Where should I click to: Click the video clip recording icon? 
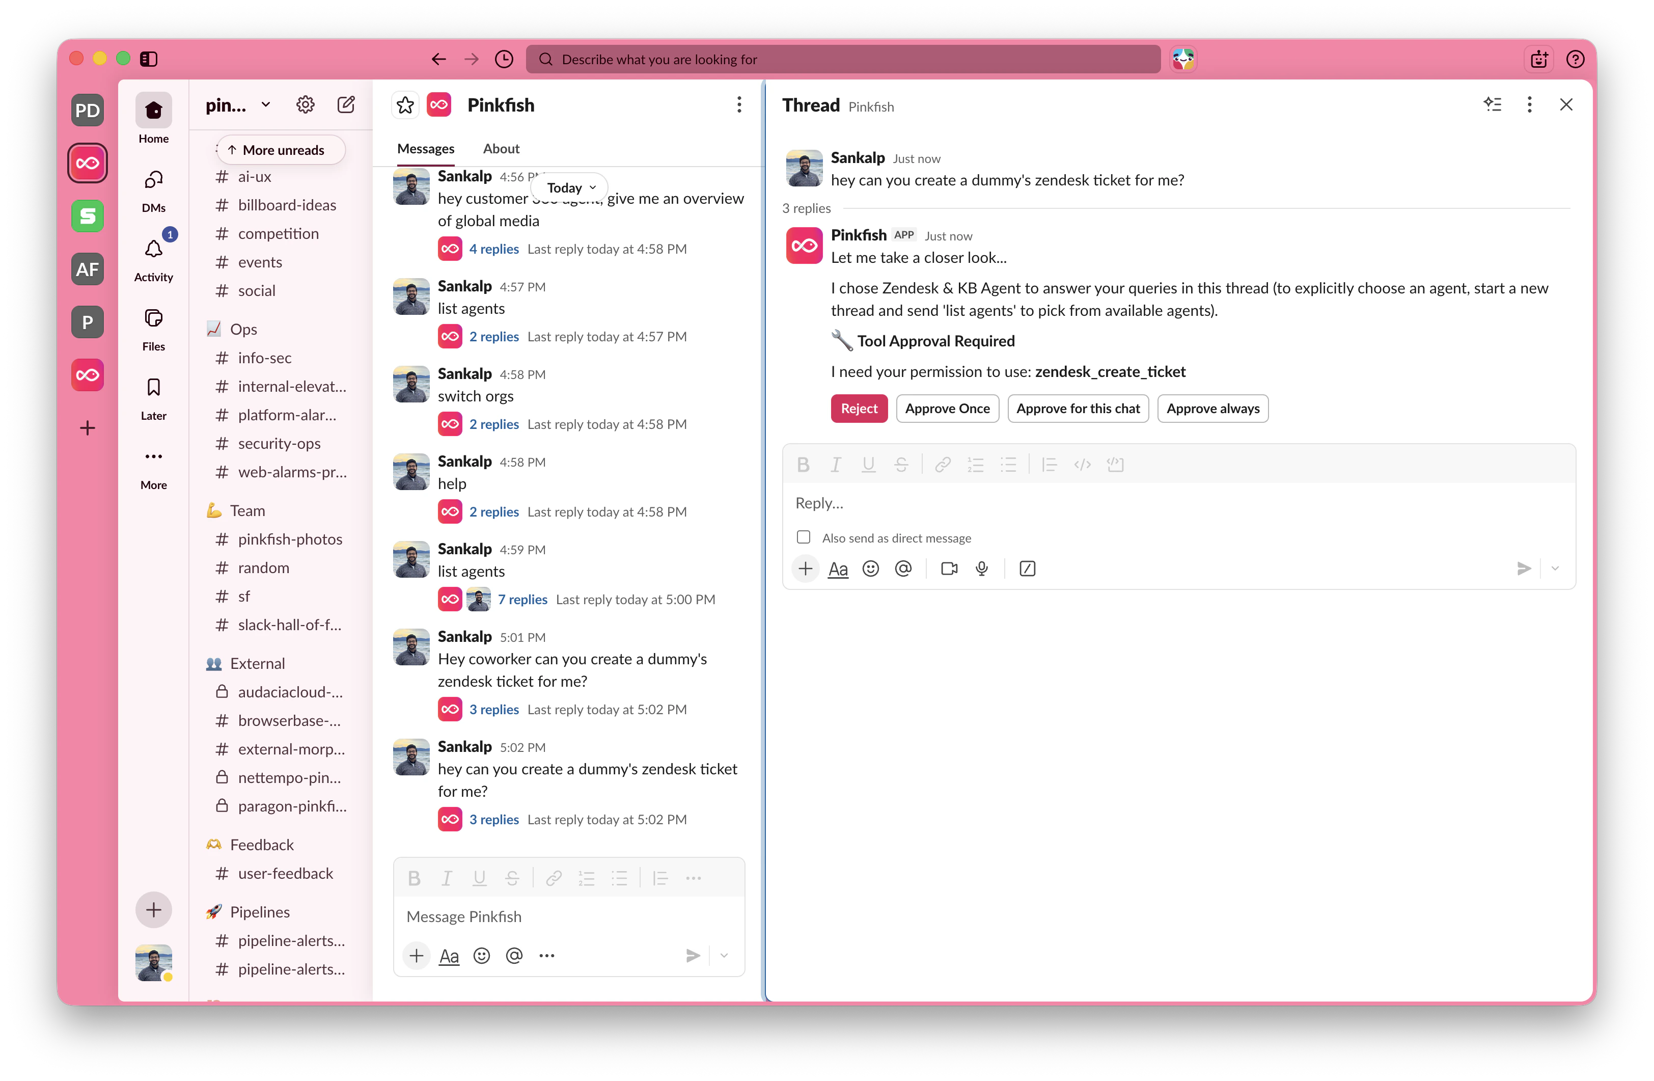click(949, 569)
